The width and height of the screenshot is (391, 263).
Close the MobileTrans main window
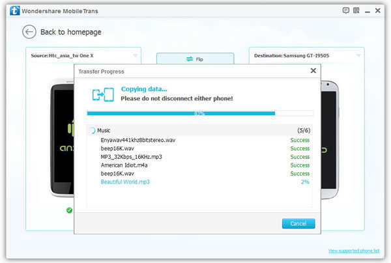[378, 10]
